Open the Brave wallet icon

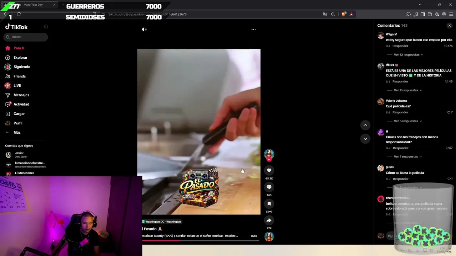click(x=430, y=14)
